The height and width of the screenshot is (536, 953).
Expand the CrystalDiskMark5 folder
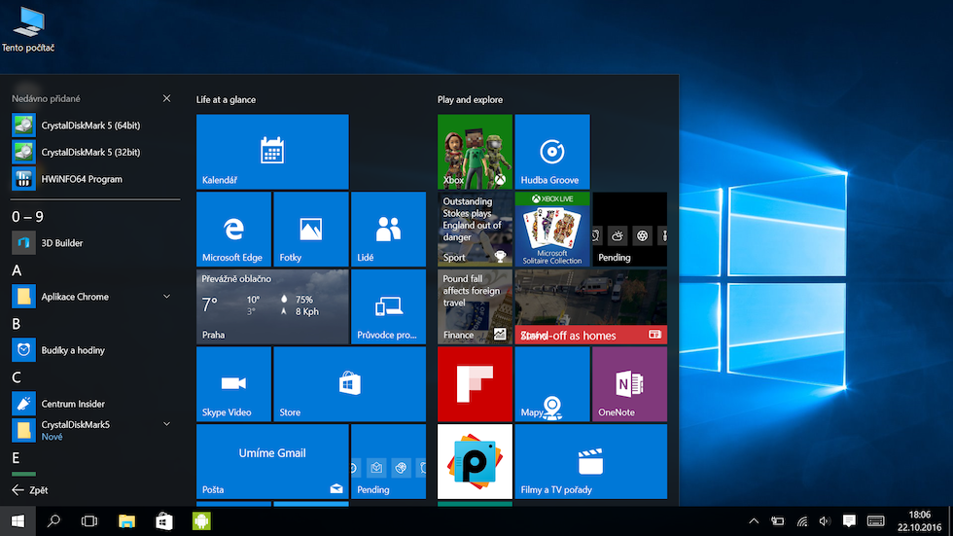(x=166, y=424)
